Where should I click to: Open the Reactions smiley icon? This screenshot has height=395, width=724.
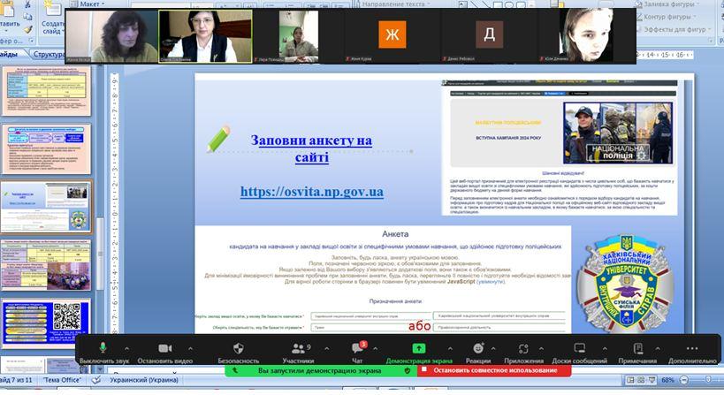tap(478, 348)
